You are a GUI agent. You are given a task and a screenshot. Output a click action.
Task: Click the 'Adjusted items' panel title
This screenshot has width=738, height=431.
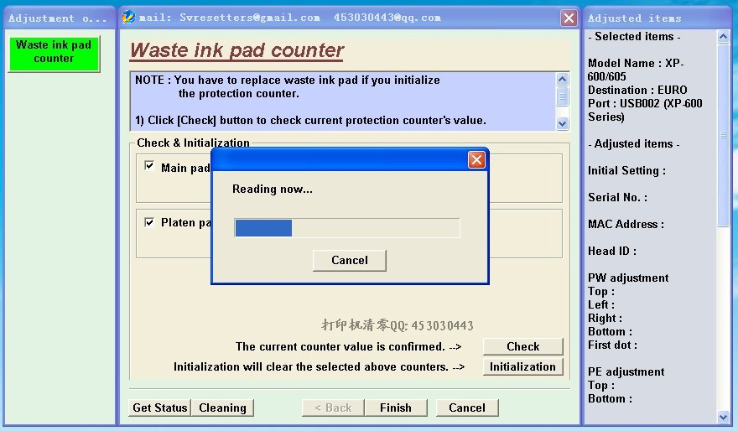pyautogui.click(x=634, y=18)
